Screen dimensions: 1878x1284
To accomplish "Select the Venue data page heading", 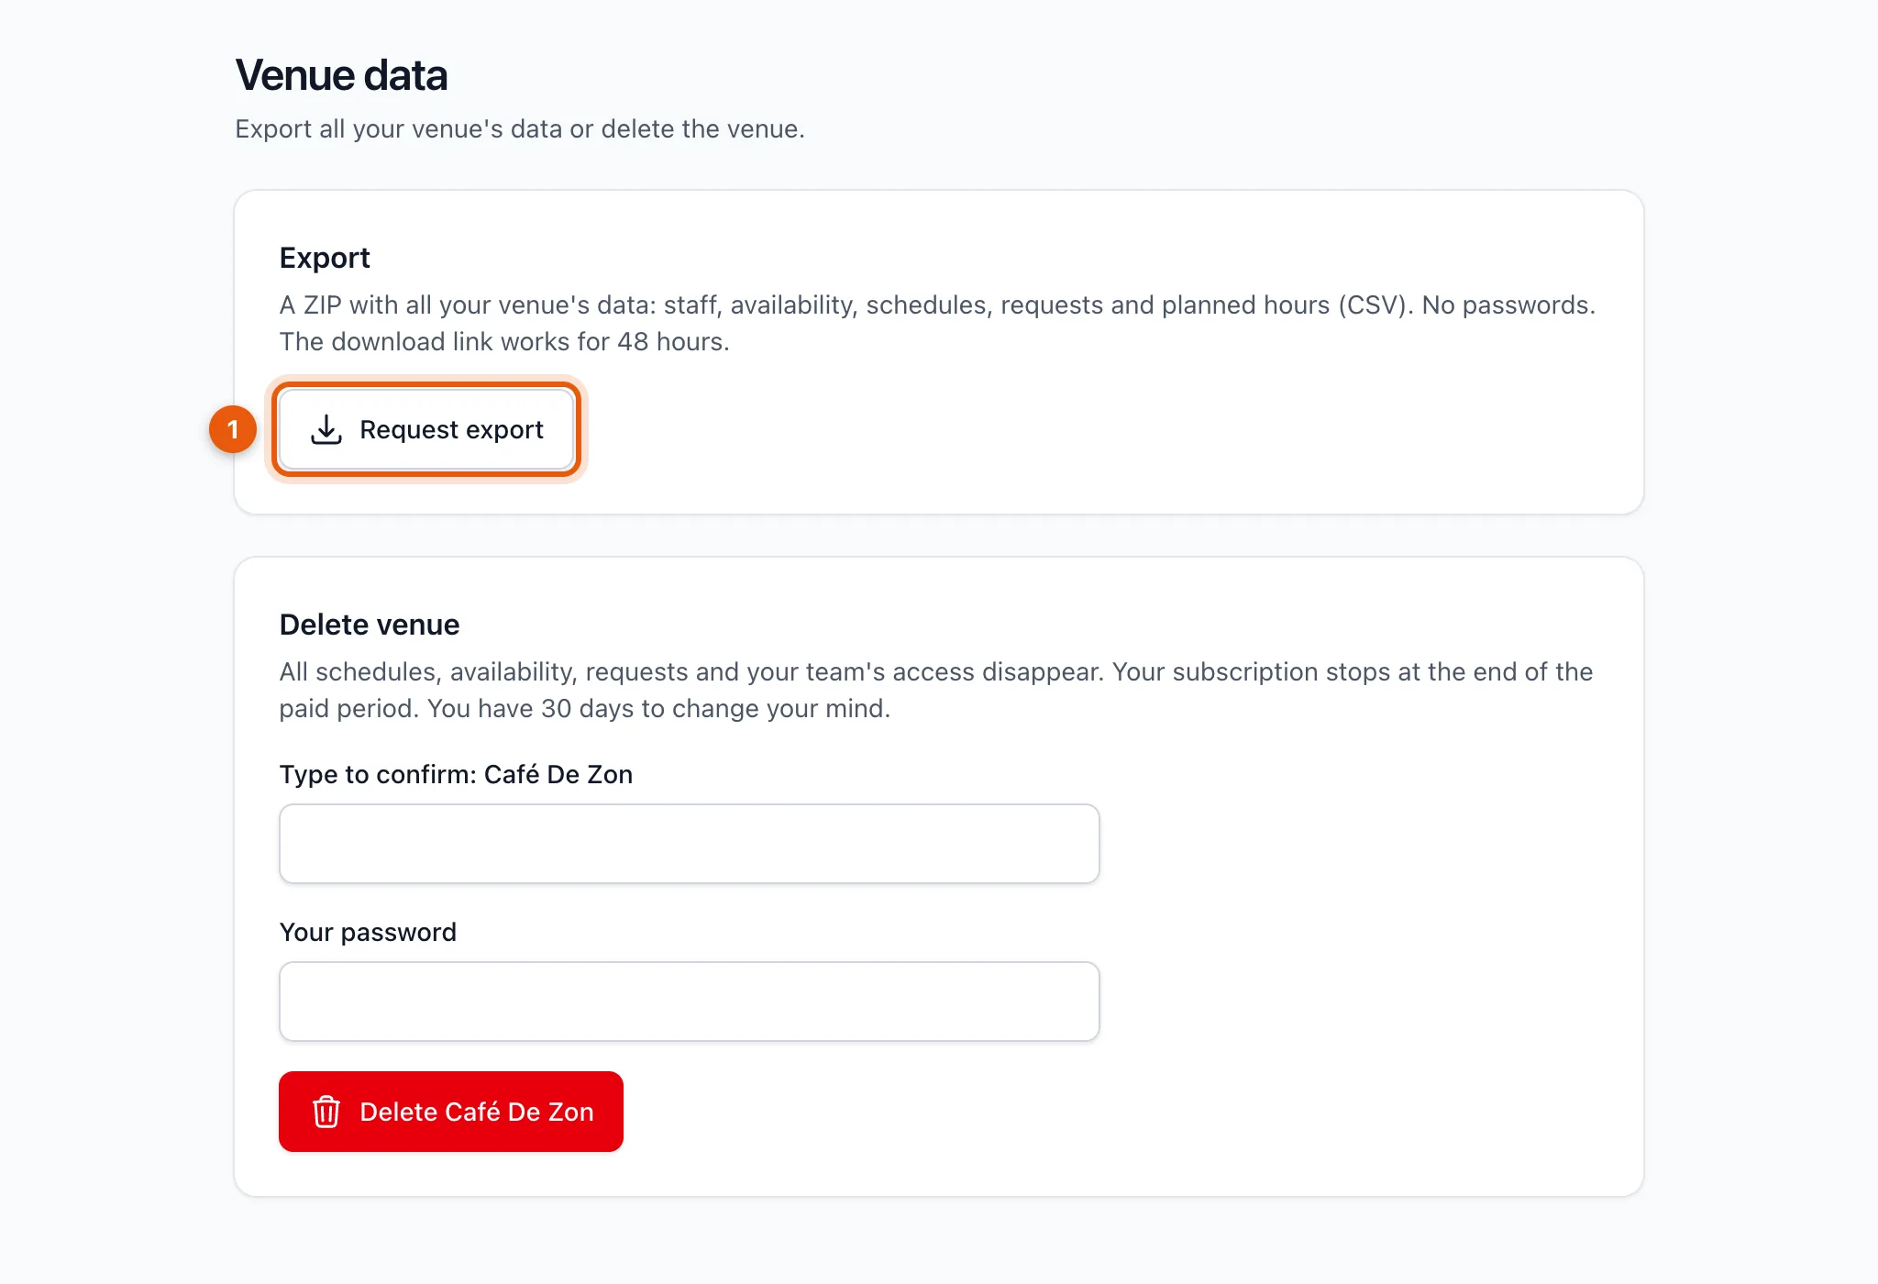I will (x=341, y=75).
